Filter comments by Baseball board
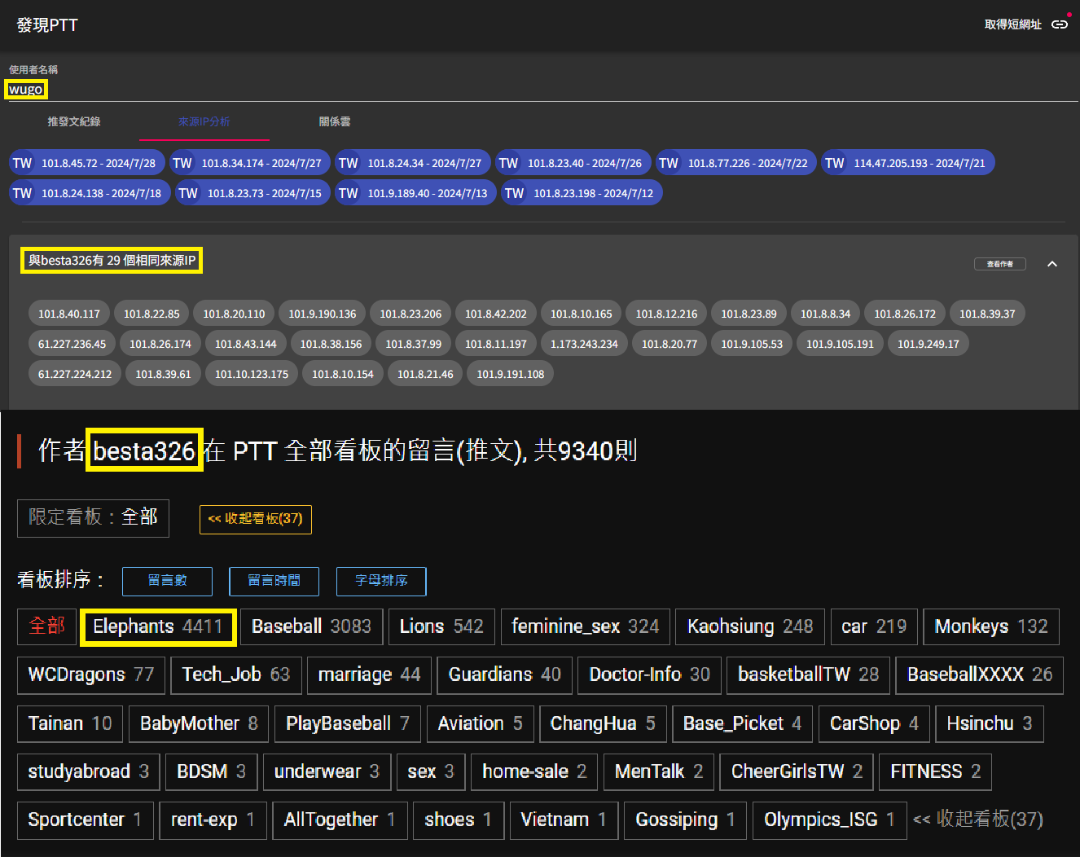 311,626
